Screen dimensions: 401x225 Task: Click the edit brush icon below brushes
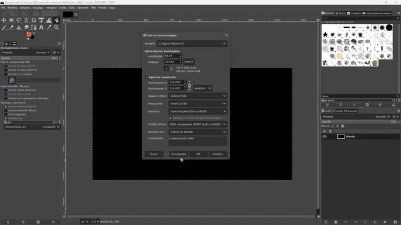(x=328, y=105)
